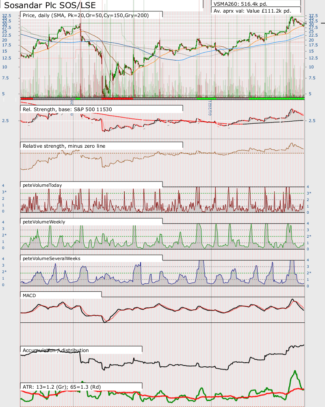The image size is (325, 407).
Task: Click the Relative strength, minus zero line label
Action: (64, 146)
